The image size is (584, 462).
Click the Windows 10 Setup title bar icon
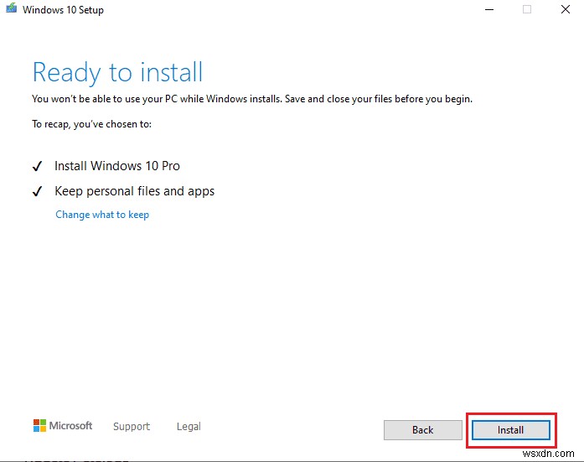(x=11, y=8)
